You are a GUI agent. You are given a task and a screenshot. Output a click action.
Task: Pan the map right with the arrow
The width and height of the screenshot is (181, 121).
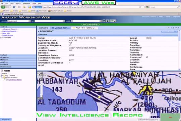point(45,75)
